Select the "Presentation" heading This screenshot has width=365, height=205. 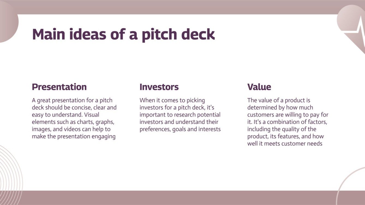click(x=59, y=87)
